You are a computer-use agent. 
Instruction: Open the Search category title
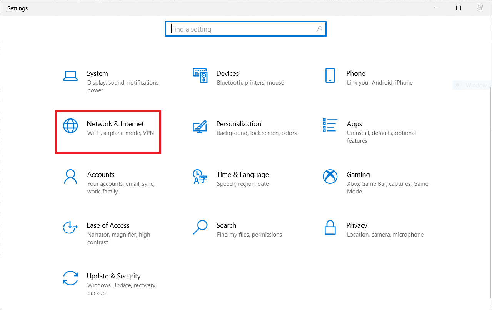pyautogui.click(x=227, y=225)
